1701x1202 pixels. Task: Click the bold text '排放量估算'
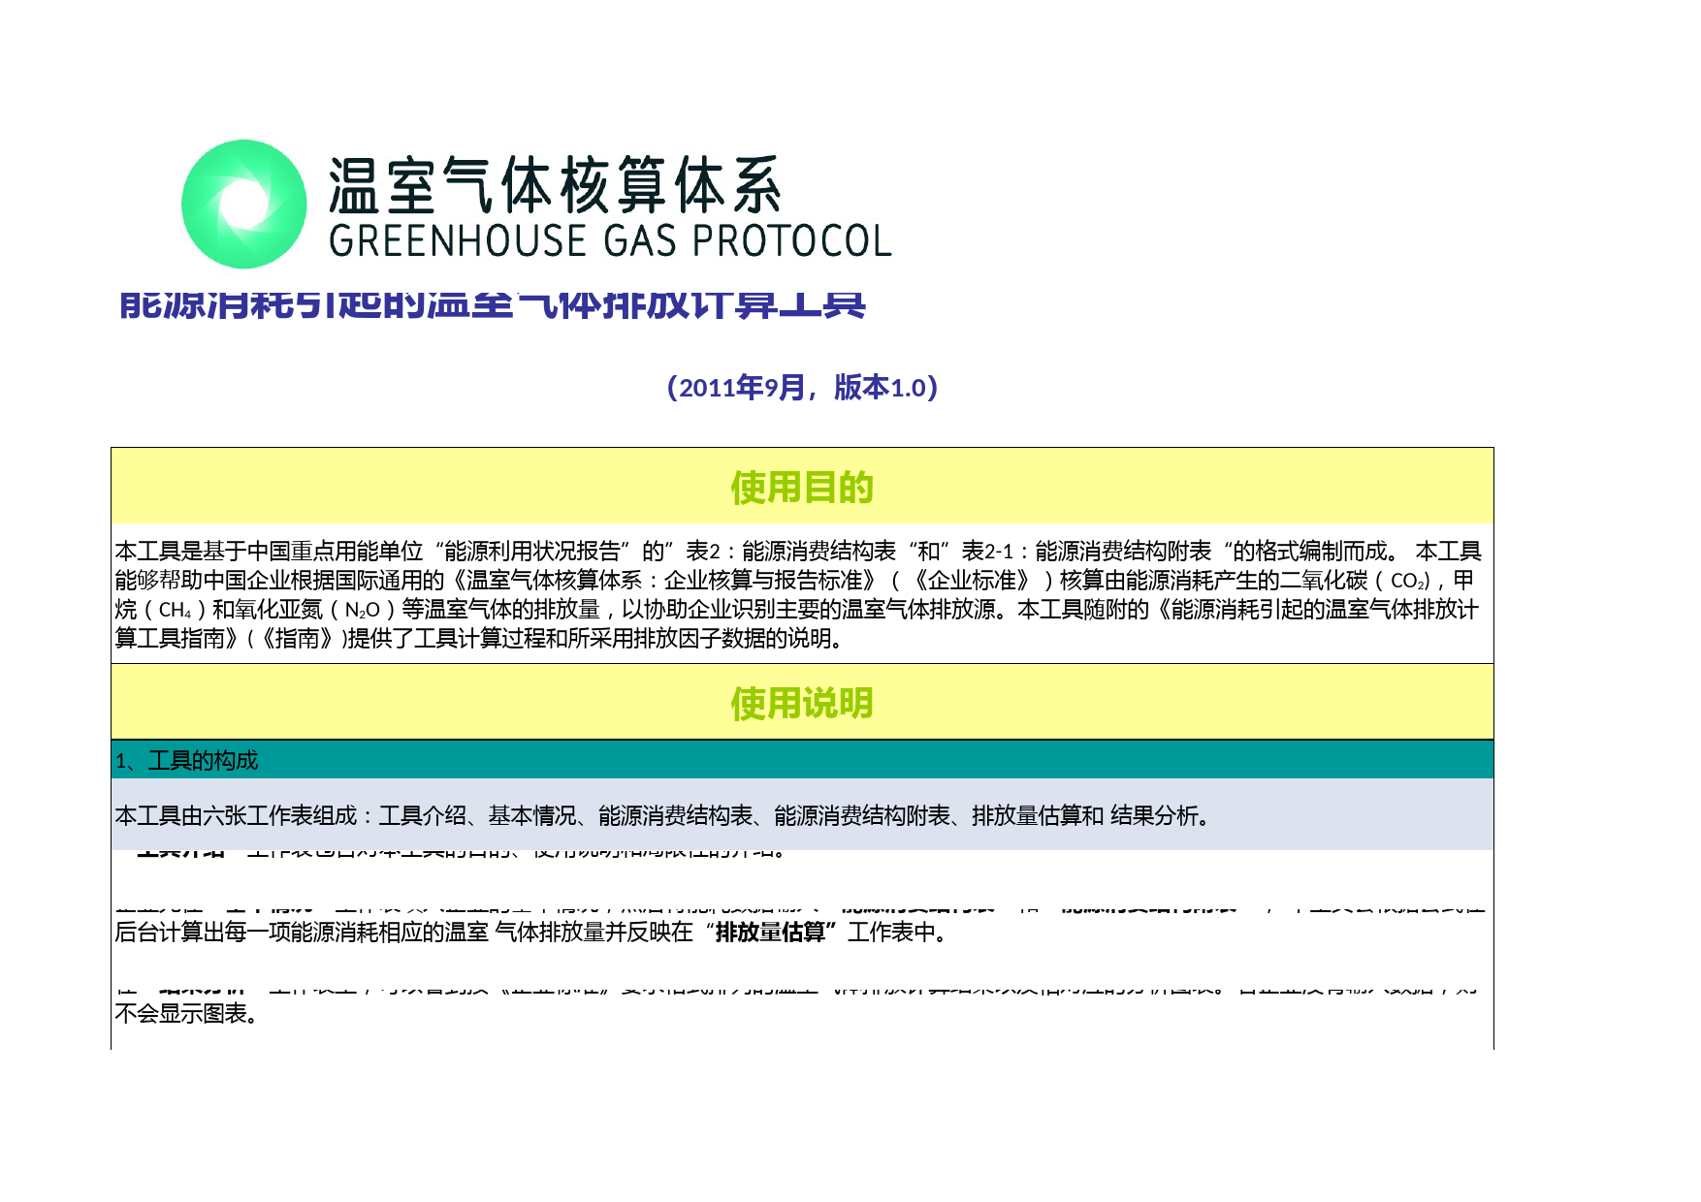771,933
